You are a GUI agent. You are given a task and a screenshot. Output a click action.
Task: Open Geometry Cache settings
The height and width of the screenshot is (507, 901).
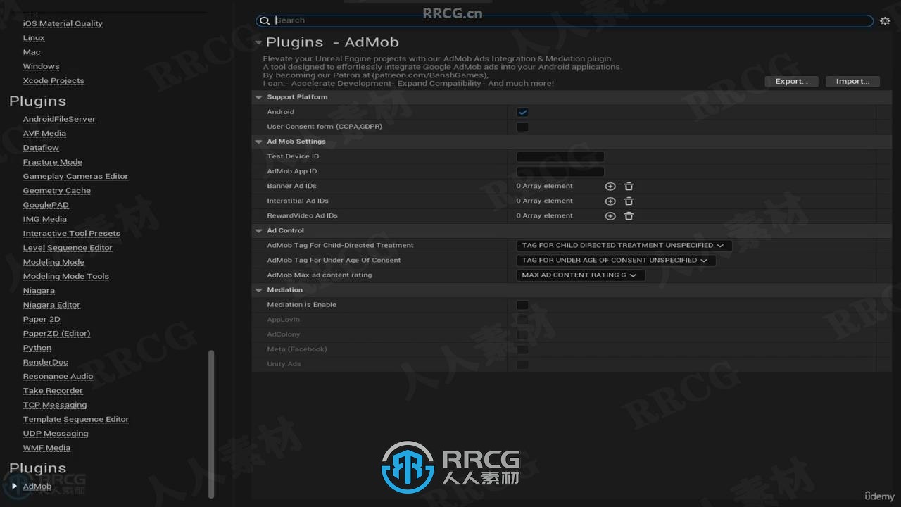click(x=57, y=191)
